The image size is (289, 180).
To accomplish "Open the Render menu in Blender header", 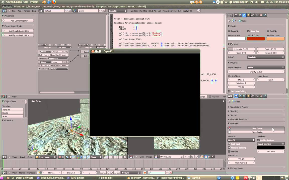I will click(x=27, y=11).
